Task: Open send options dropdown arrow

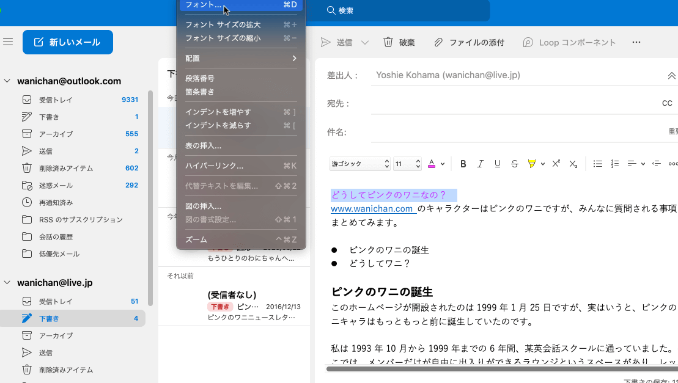Action: pyautogui.click(x=365, y=42)
